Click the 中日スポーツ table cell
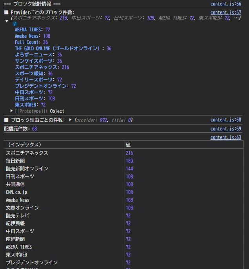Viewport: 249px width, 269px height. [x=64, y=231]
